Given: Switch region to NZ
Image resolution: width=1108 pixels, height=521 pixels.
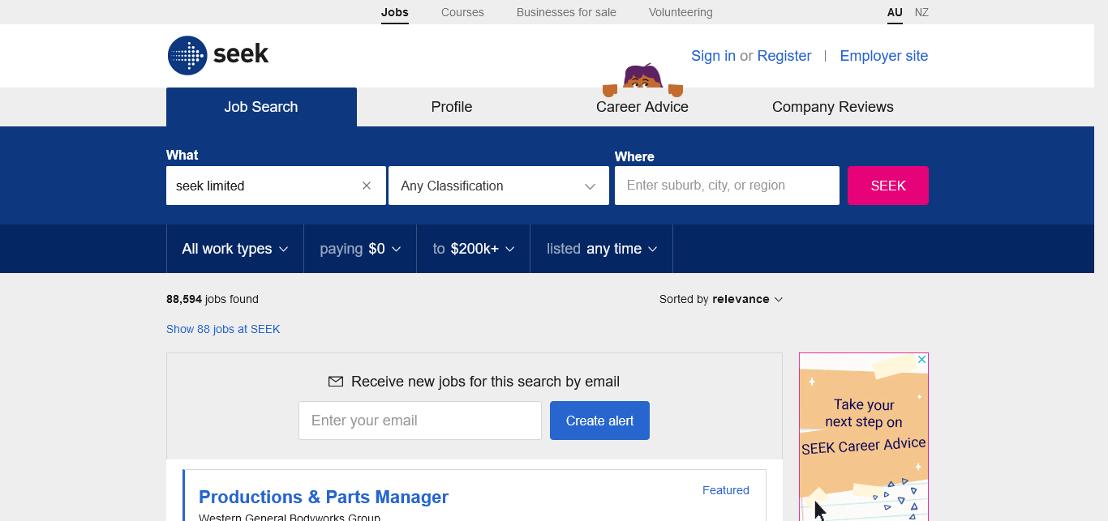Looking at the screenshot, I should (x=921, y=12).
